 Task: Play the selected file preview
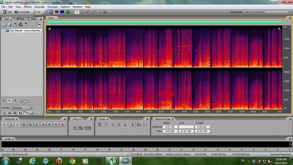pos(15,101)
